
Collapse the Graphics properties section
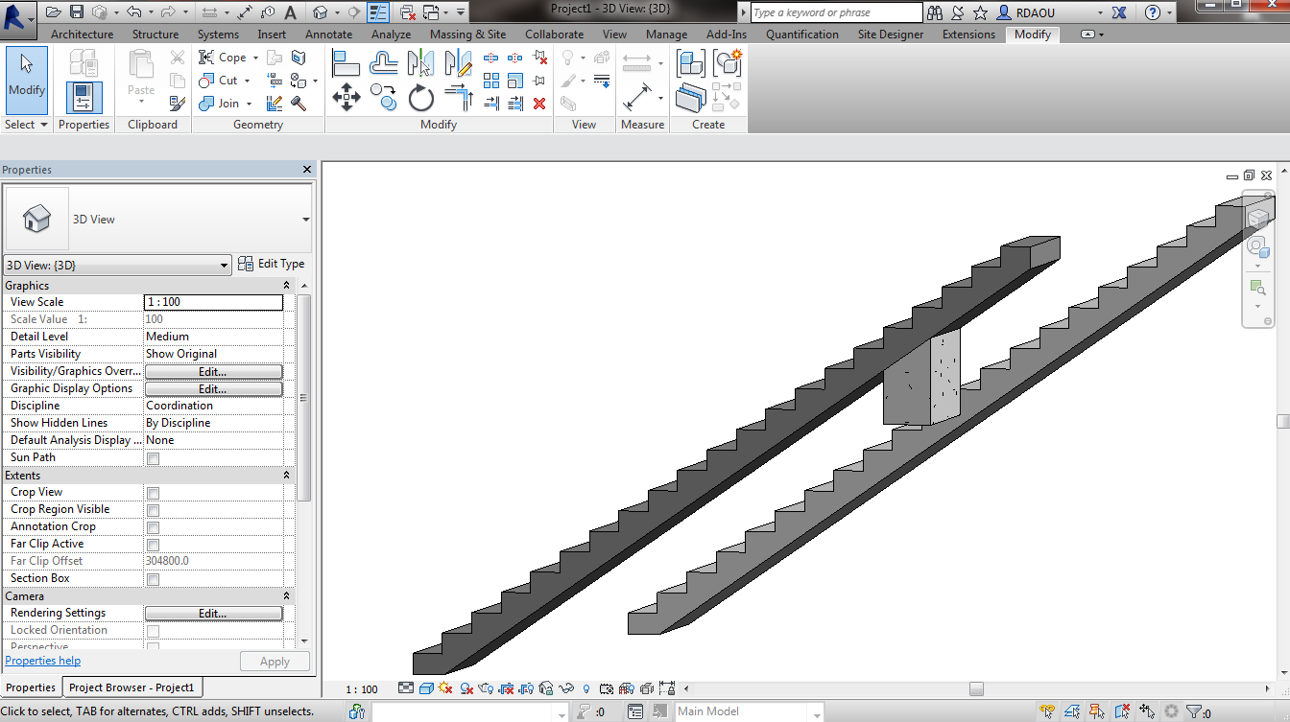[x=286, y=286]
